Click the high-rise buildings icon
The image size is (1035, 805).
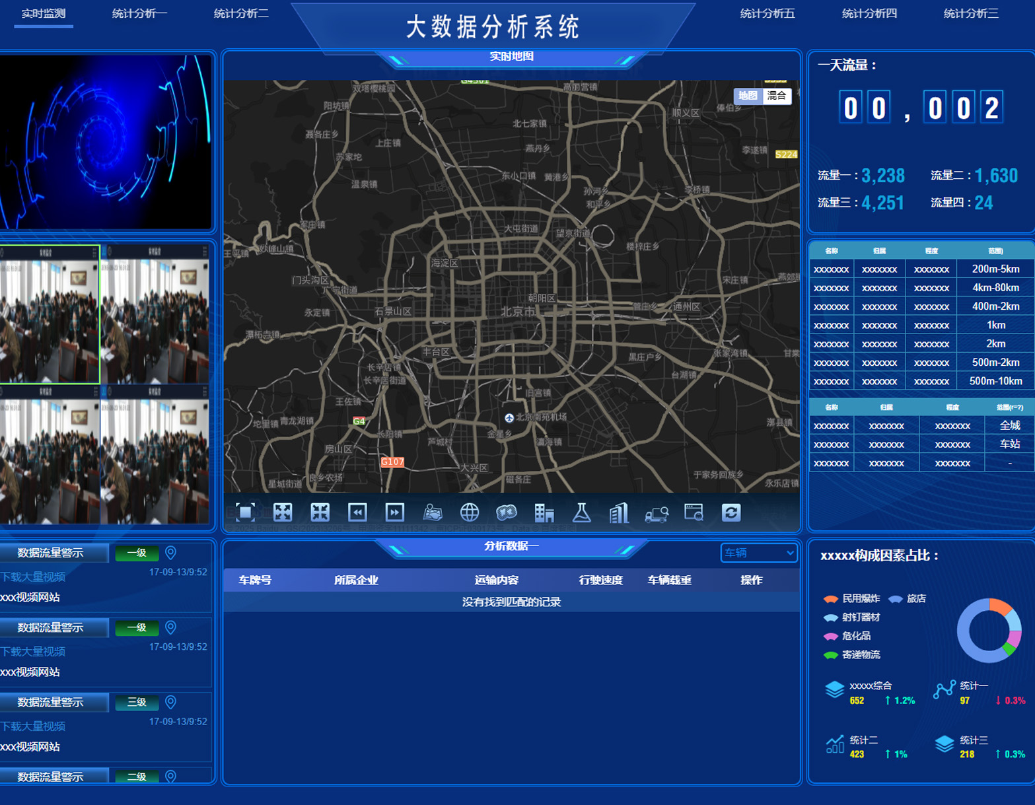[619, 512]
